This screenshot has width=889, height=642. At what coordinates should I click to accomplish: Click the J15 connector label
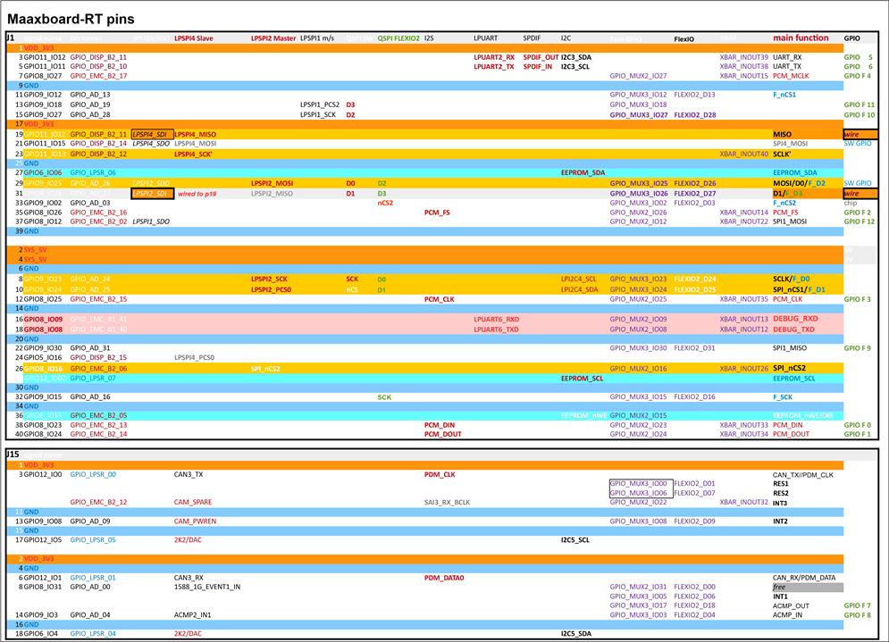[x=13, y=454]
